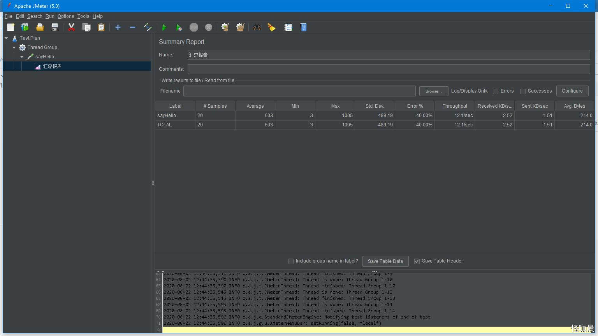598x336 pixels.
Task: Open the Help menu
Action: click(x=98, y=16)
